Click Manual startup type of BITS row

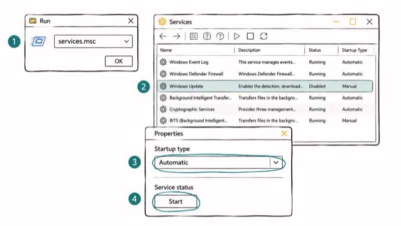(349, 121)
